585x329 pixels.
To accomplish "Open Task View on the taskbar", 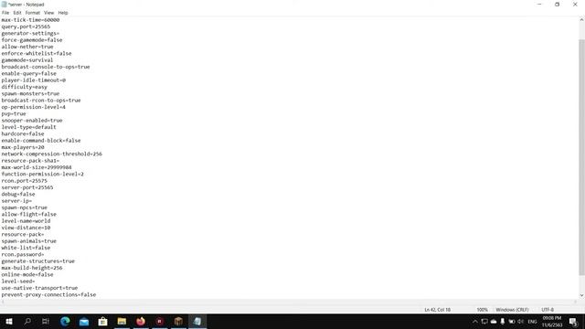I will (x=46, y=321).
